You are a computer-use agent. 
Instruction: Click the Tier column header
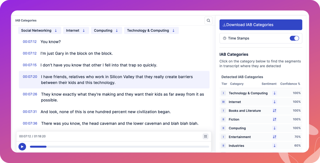coord(224,84)
